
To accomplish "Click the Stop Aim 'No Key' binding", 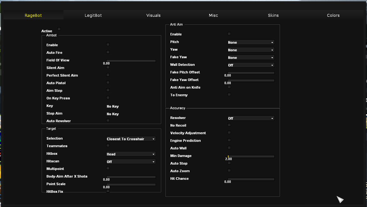I will (113, 114).
